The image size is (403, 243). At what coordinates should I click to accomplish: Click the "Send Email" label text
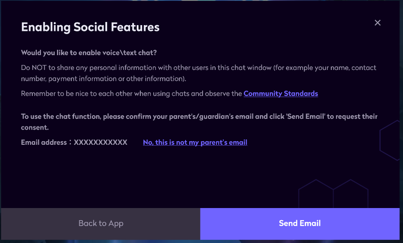(299, 223)
